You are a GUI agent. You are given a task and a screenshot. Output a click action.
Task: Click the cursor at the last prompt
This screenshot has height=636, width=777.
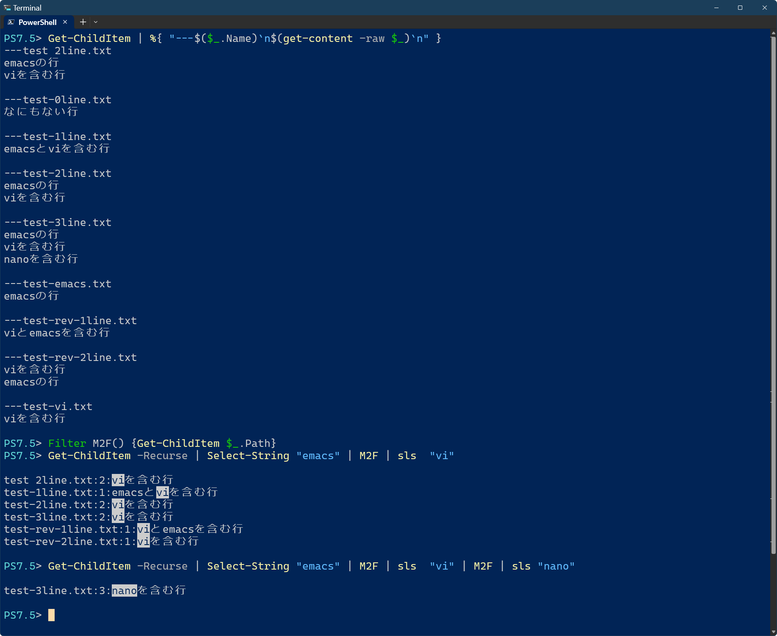click(51, 615)
